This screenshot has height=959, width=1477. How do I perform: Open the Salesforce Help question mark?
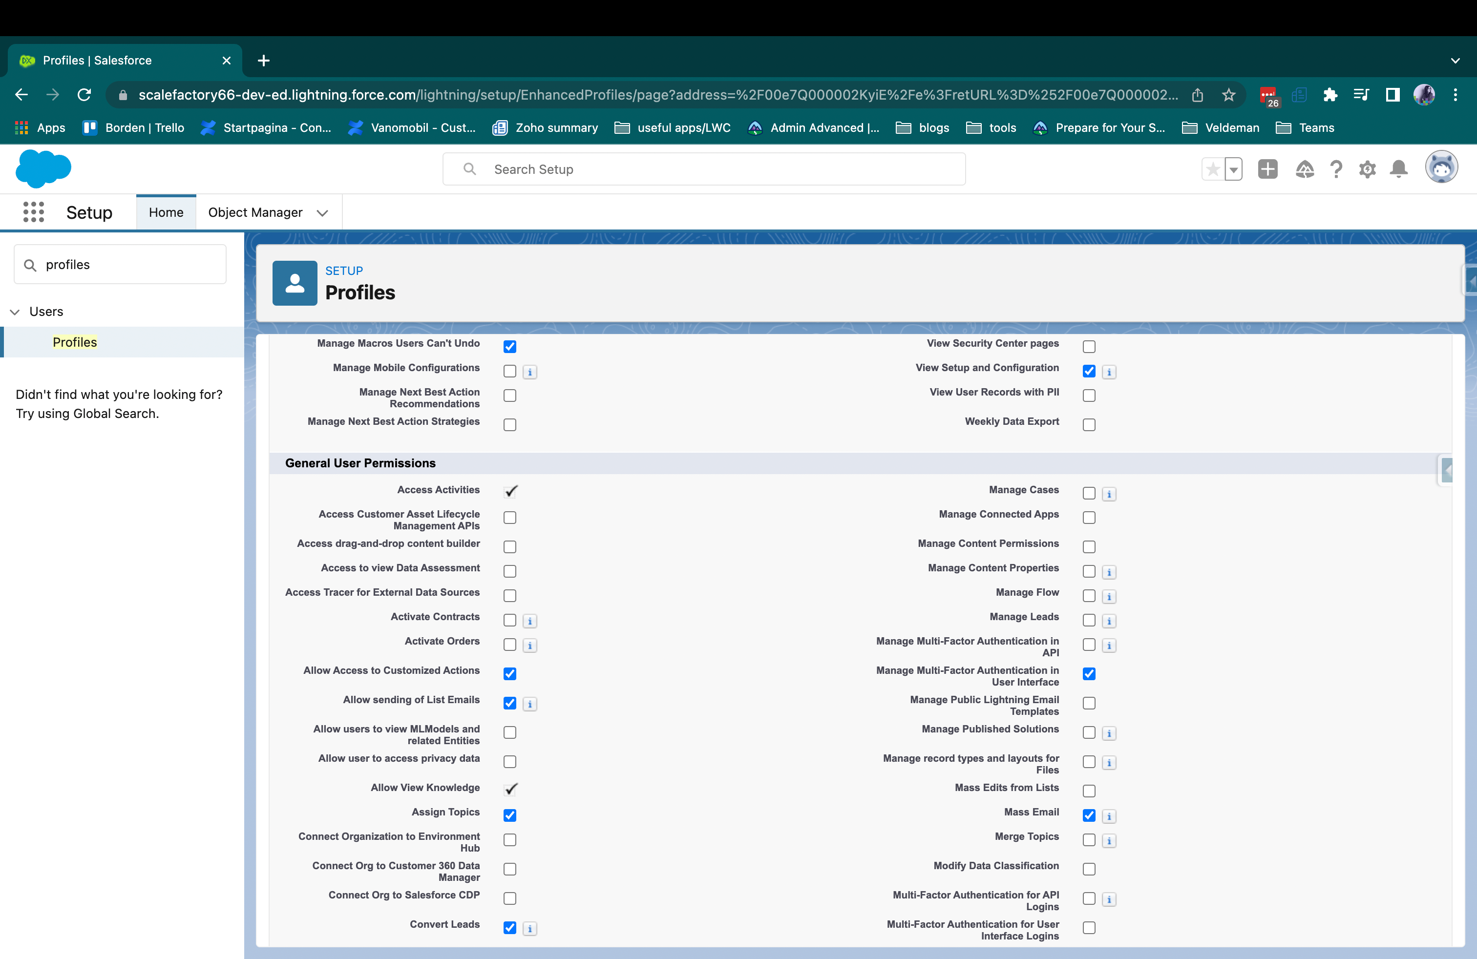click(x=1336, y=169)
